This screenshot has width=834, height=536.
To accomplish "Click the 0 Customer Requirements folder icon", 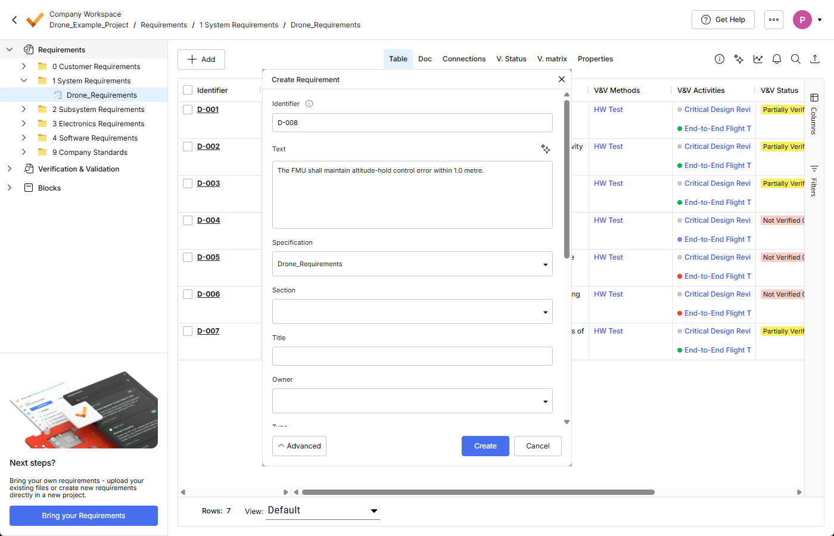I will click(42, 66).
